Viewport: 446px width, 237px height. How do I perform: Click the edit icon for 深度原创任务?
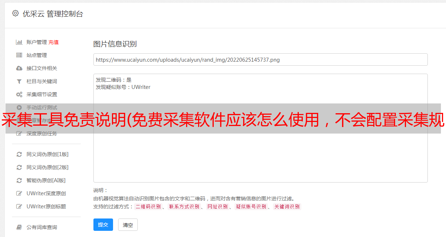tap(19, 134)
